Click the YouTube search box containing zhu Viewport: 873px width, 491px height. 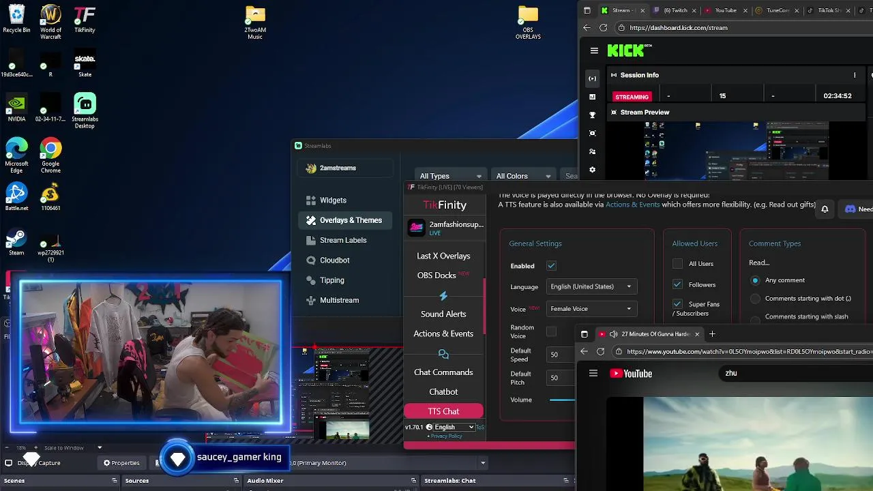point(797,373)
